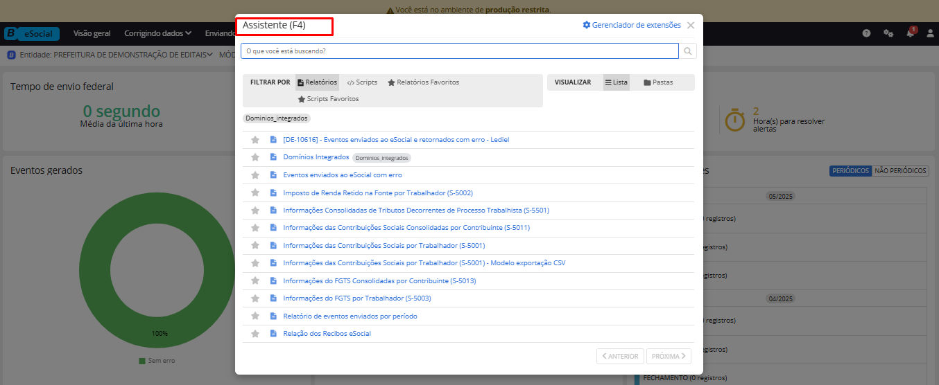
Task: Click document icon of Relação dos Recibos eSocial
Action: point(273,334)
